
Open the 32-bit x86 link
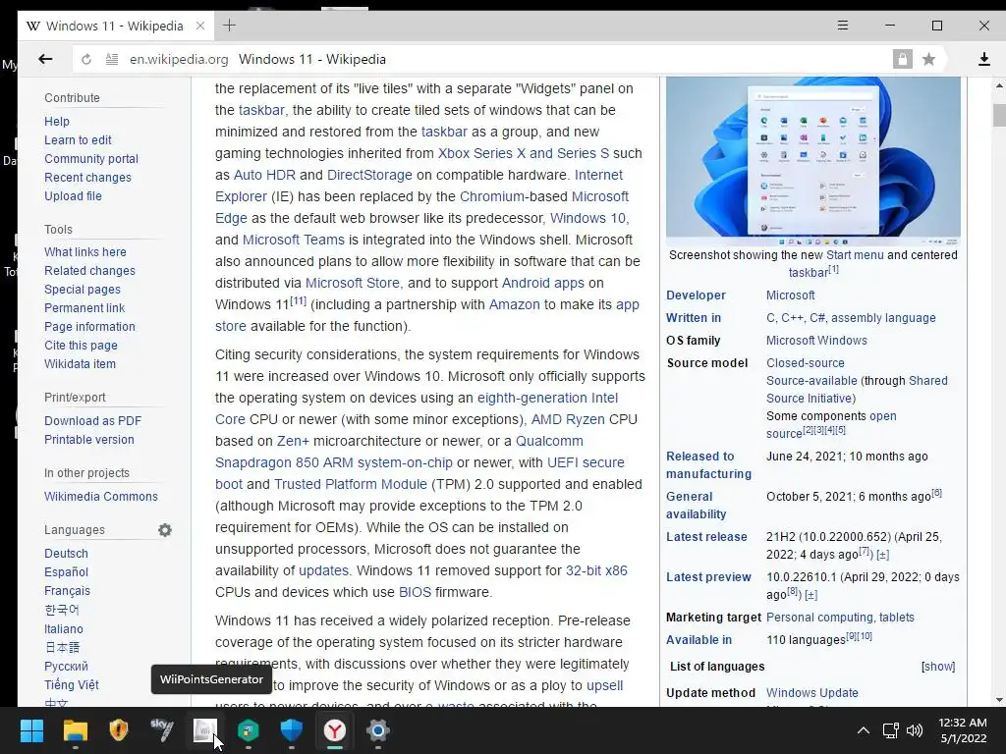(x=596, y=570)
